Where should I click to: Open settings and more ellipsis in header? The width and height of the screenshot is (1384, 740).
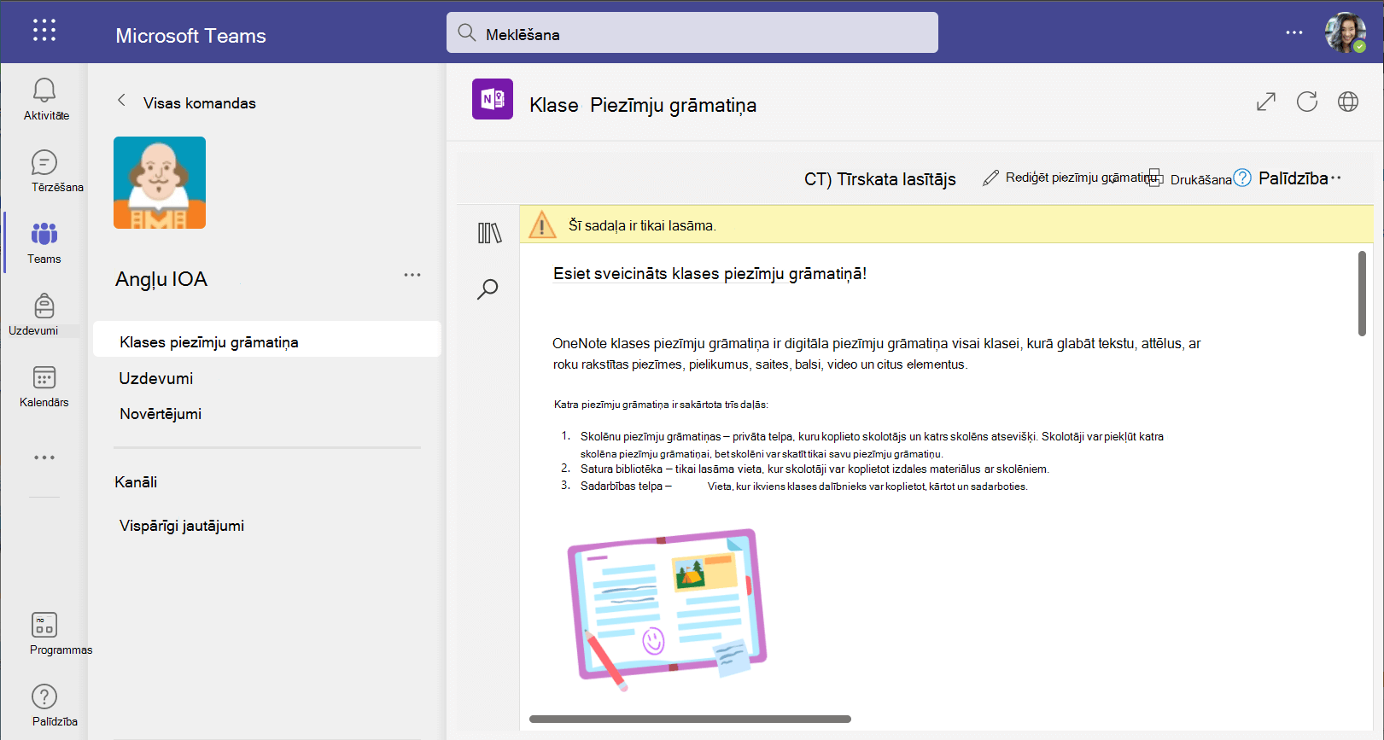tap(1294, 32)
